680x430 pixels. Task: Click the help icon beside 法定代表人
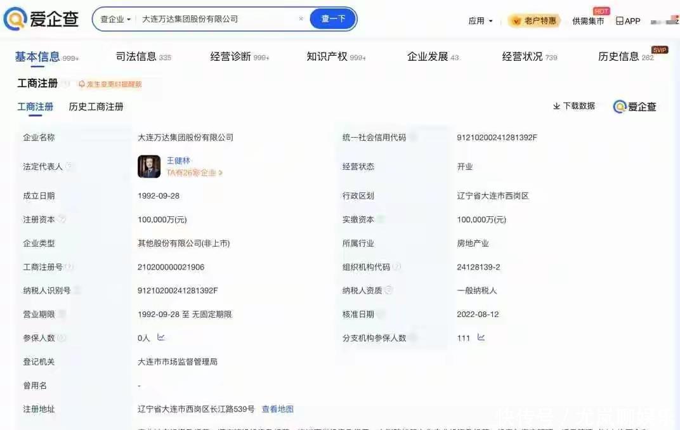(x=69, y=166)
